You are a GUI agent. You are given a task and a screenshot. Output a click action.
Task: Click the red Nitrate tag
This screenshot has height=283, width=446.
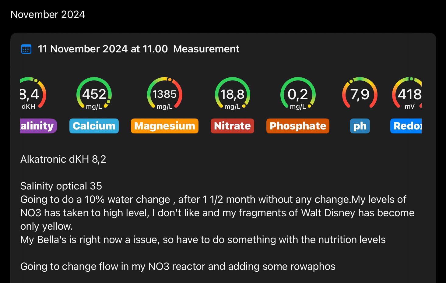(232, 126)
